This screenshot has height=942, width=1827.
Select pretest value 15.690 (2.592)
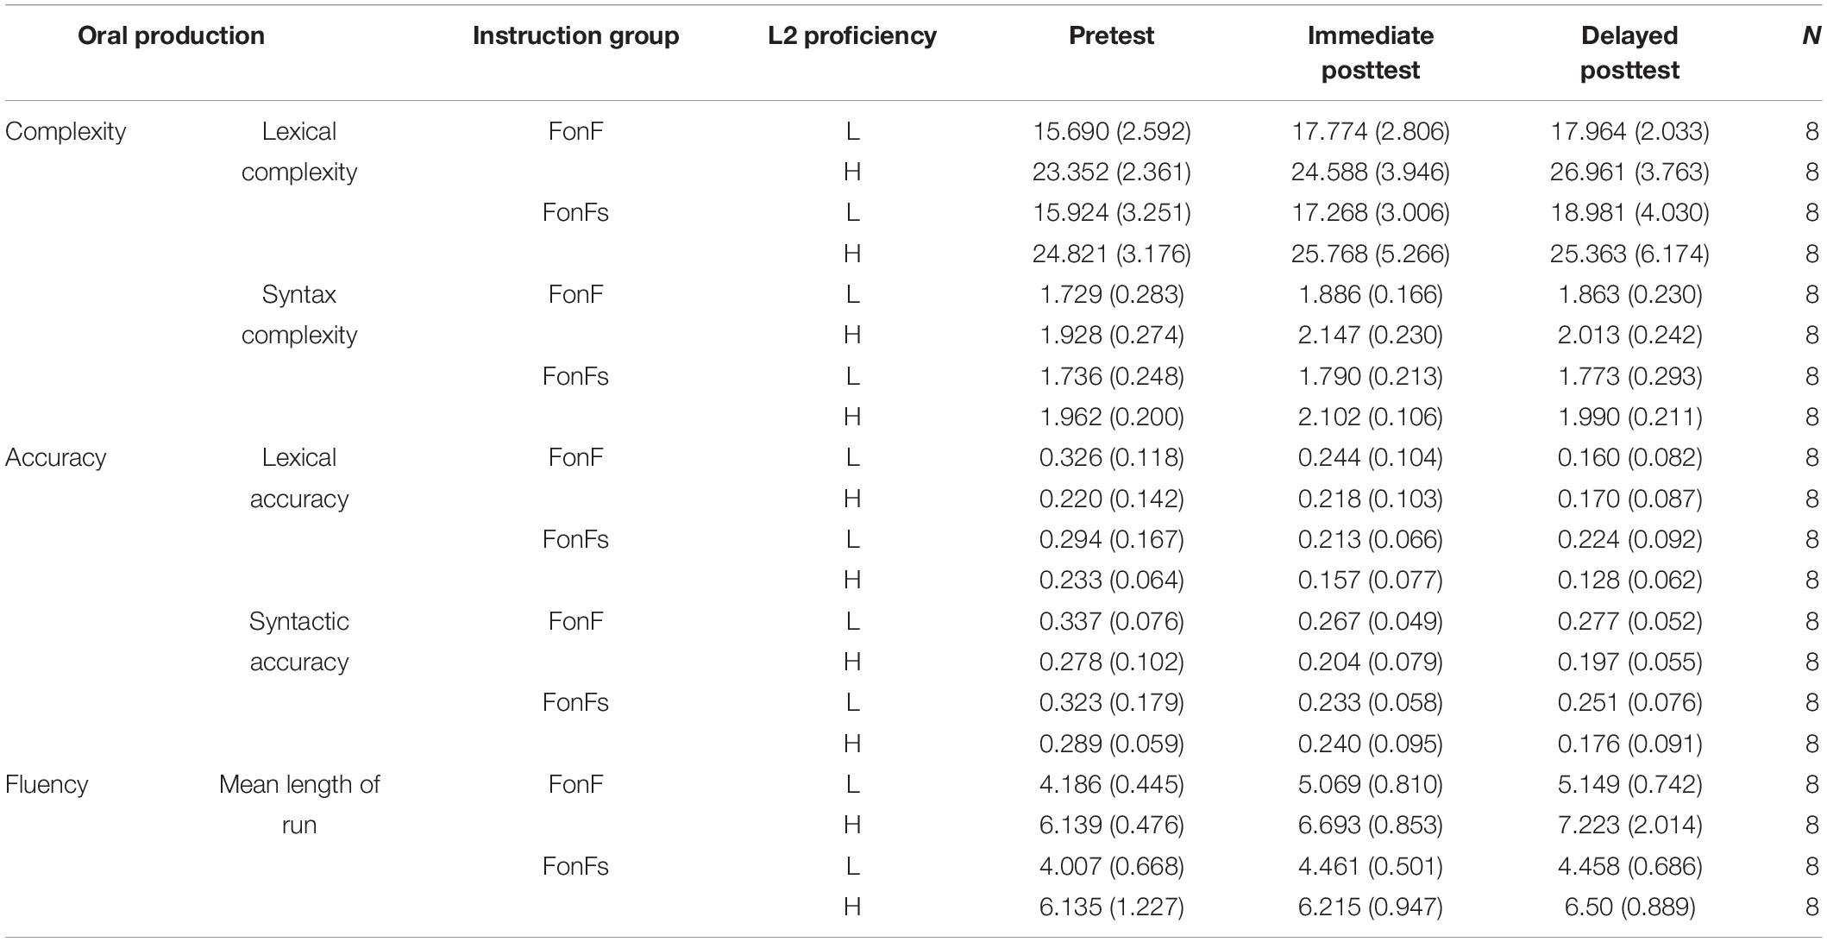point(1111,131)
